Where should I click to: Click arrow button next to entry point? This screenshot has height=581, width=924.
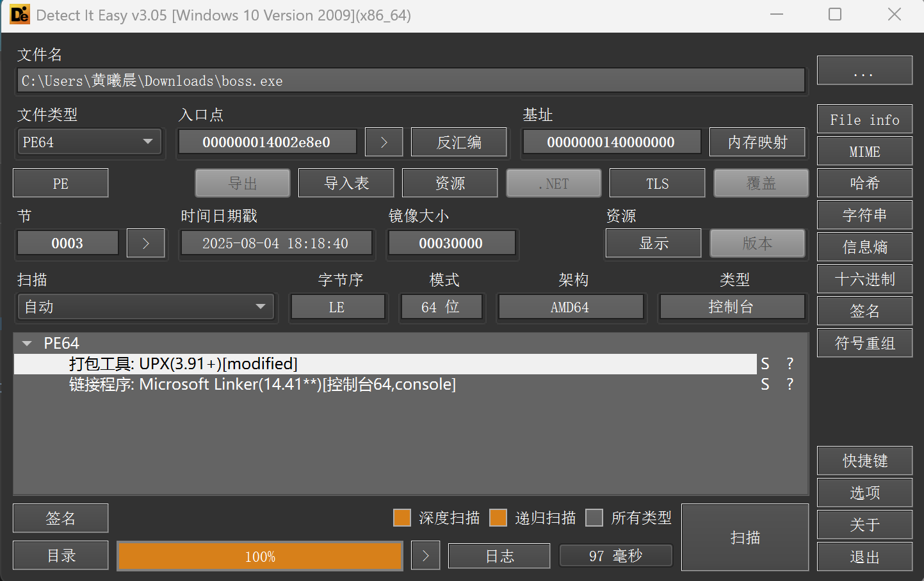(384, 142)
